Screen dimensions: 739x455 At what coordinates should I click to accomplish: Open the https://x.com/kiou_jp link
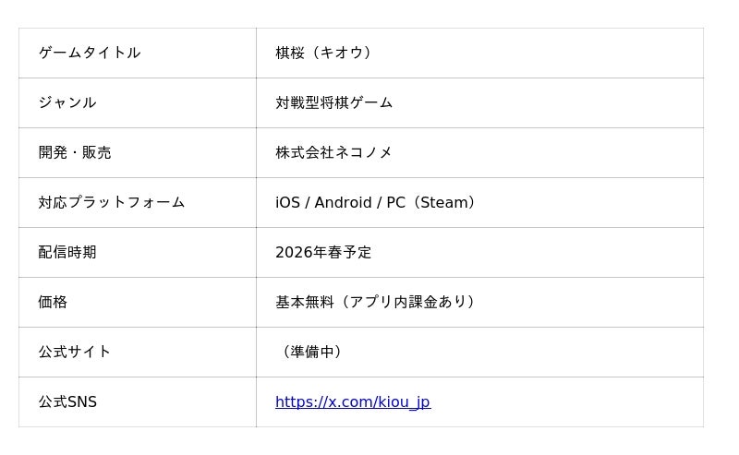(352, 402)
